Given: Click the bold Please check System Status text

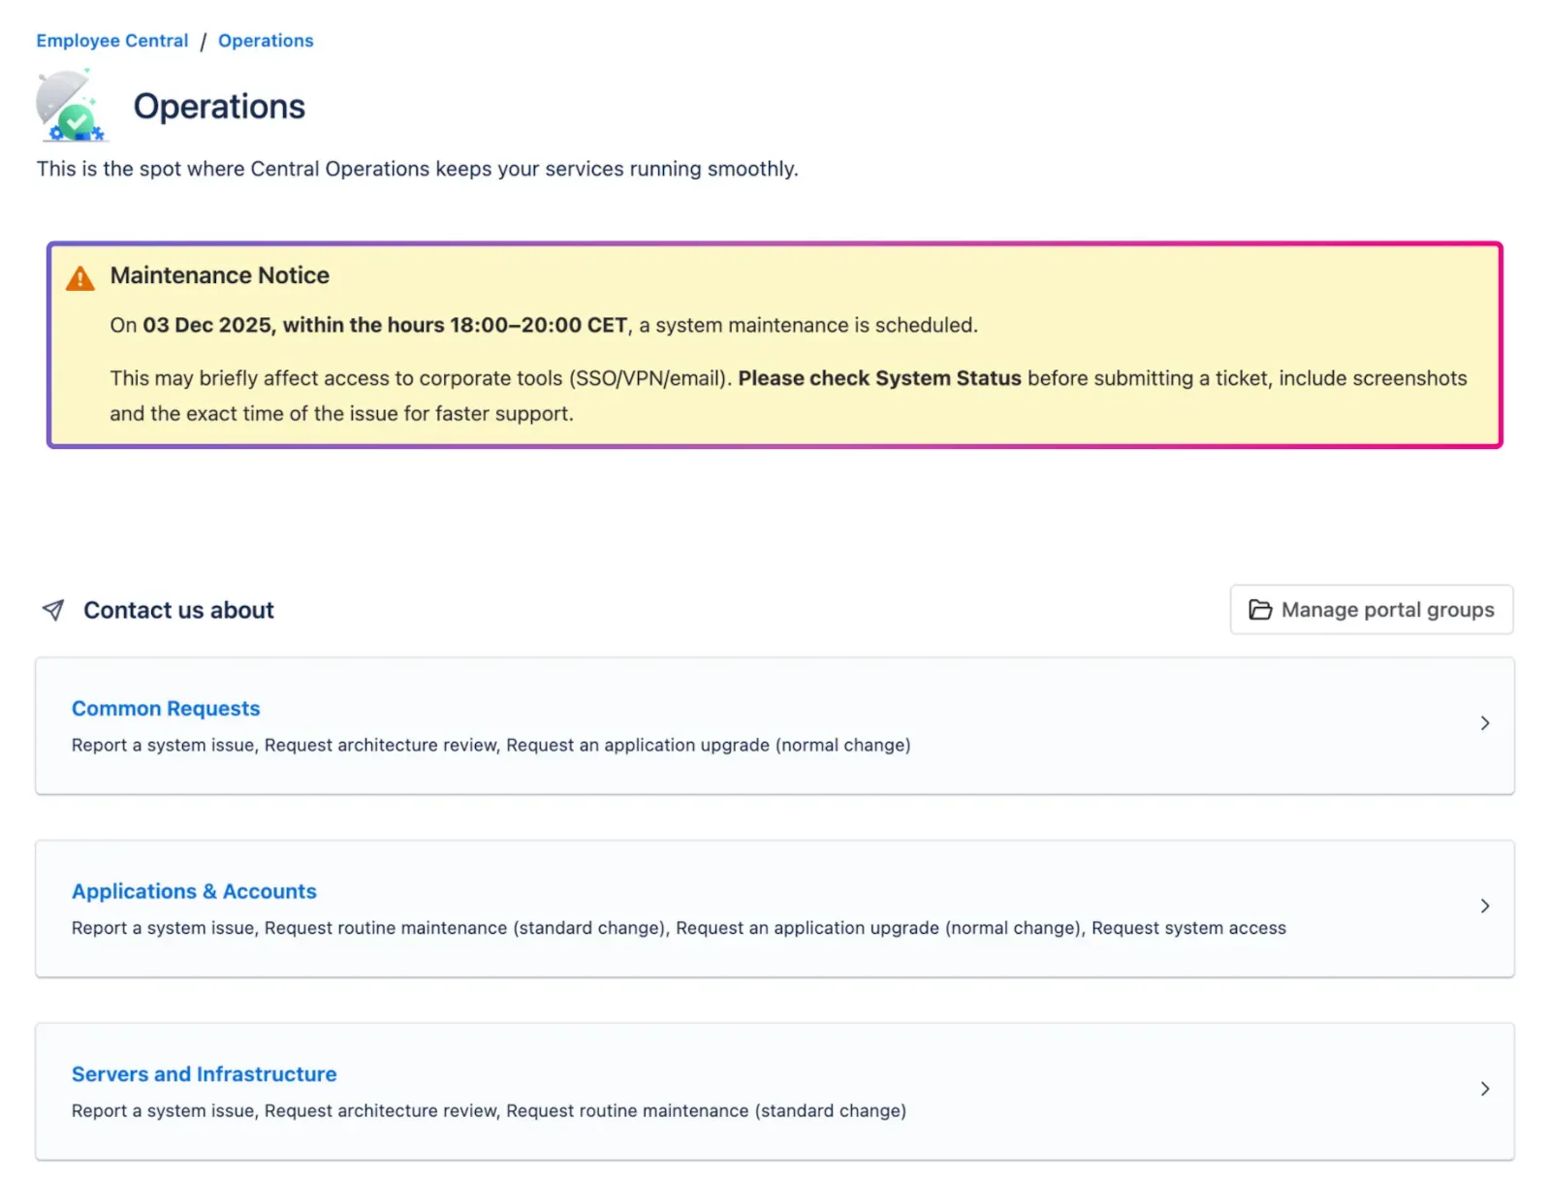Looking at the screenshot, I should [x=880, y=378].
